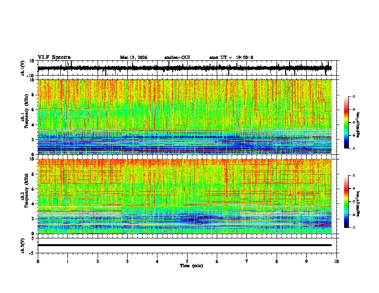The image size is (379, 293).
Task: Click the ch.3(V) "-5" tick label
Action: tap(32, 253)
